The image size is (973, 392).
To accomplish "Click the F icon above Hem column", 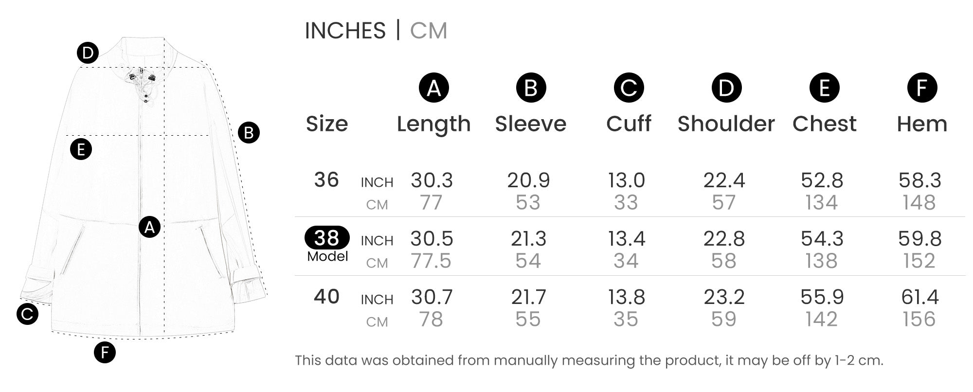I will [x=922, y=88].
